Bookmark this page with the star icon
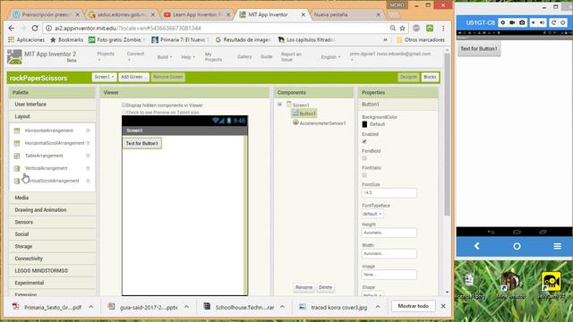Image resolution: width=573 pixels, height=322 pixels. click(402, 28)
